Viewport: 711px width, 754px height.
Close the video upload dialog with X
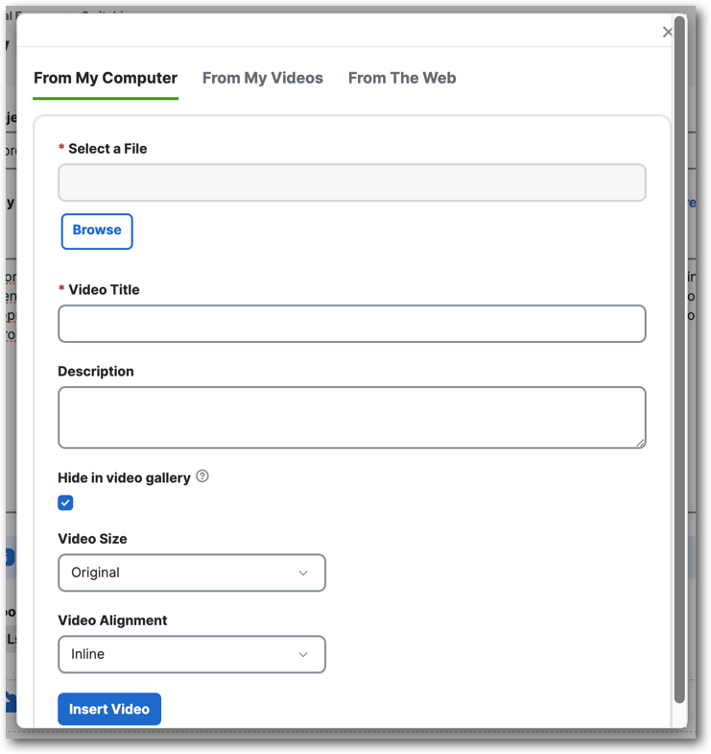pos(667,33)
